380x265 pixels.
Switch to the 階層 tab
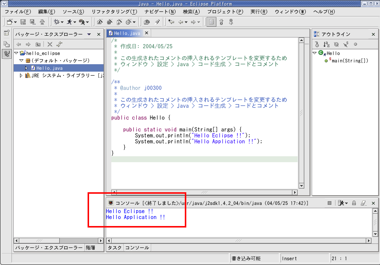click(x=91, y=248)
